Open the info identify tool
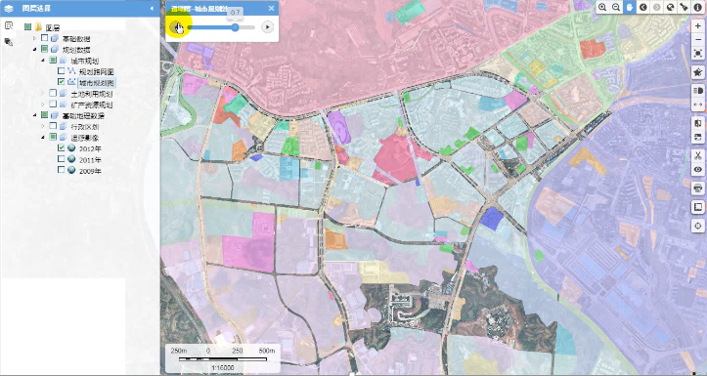The height and width of the screenshot is (376, 707). pos(697,7)
